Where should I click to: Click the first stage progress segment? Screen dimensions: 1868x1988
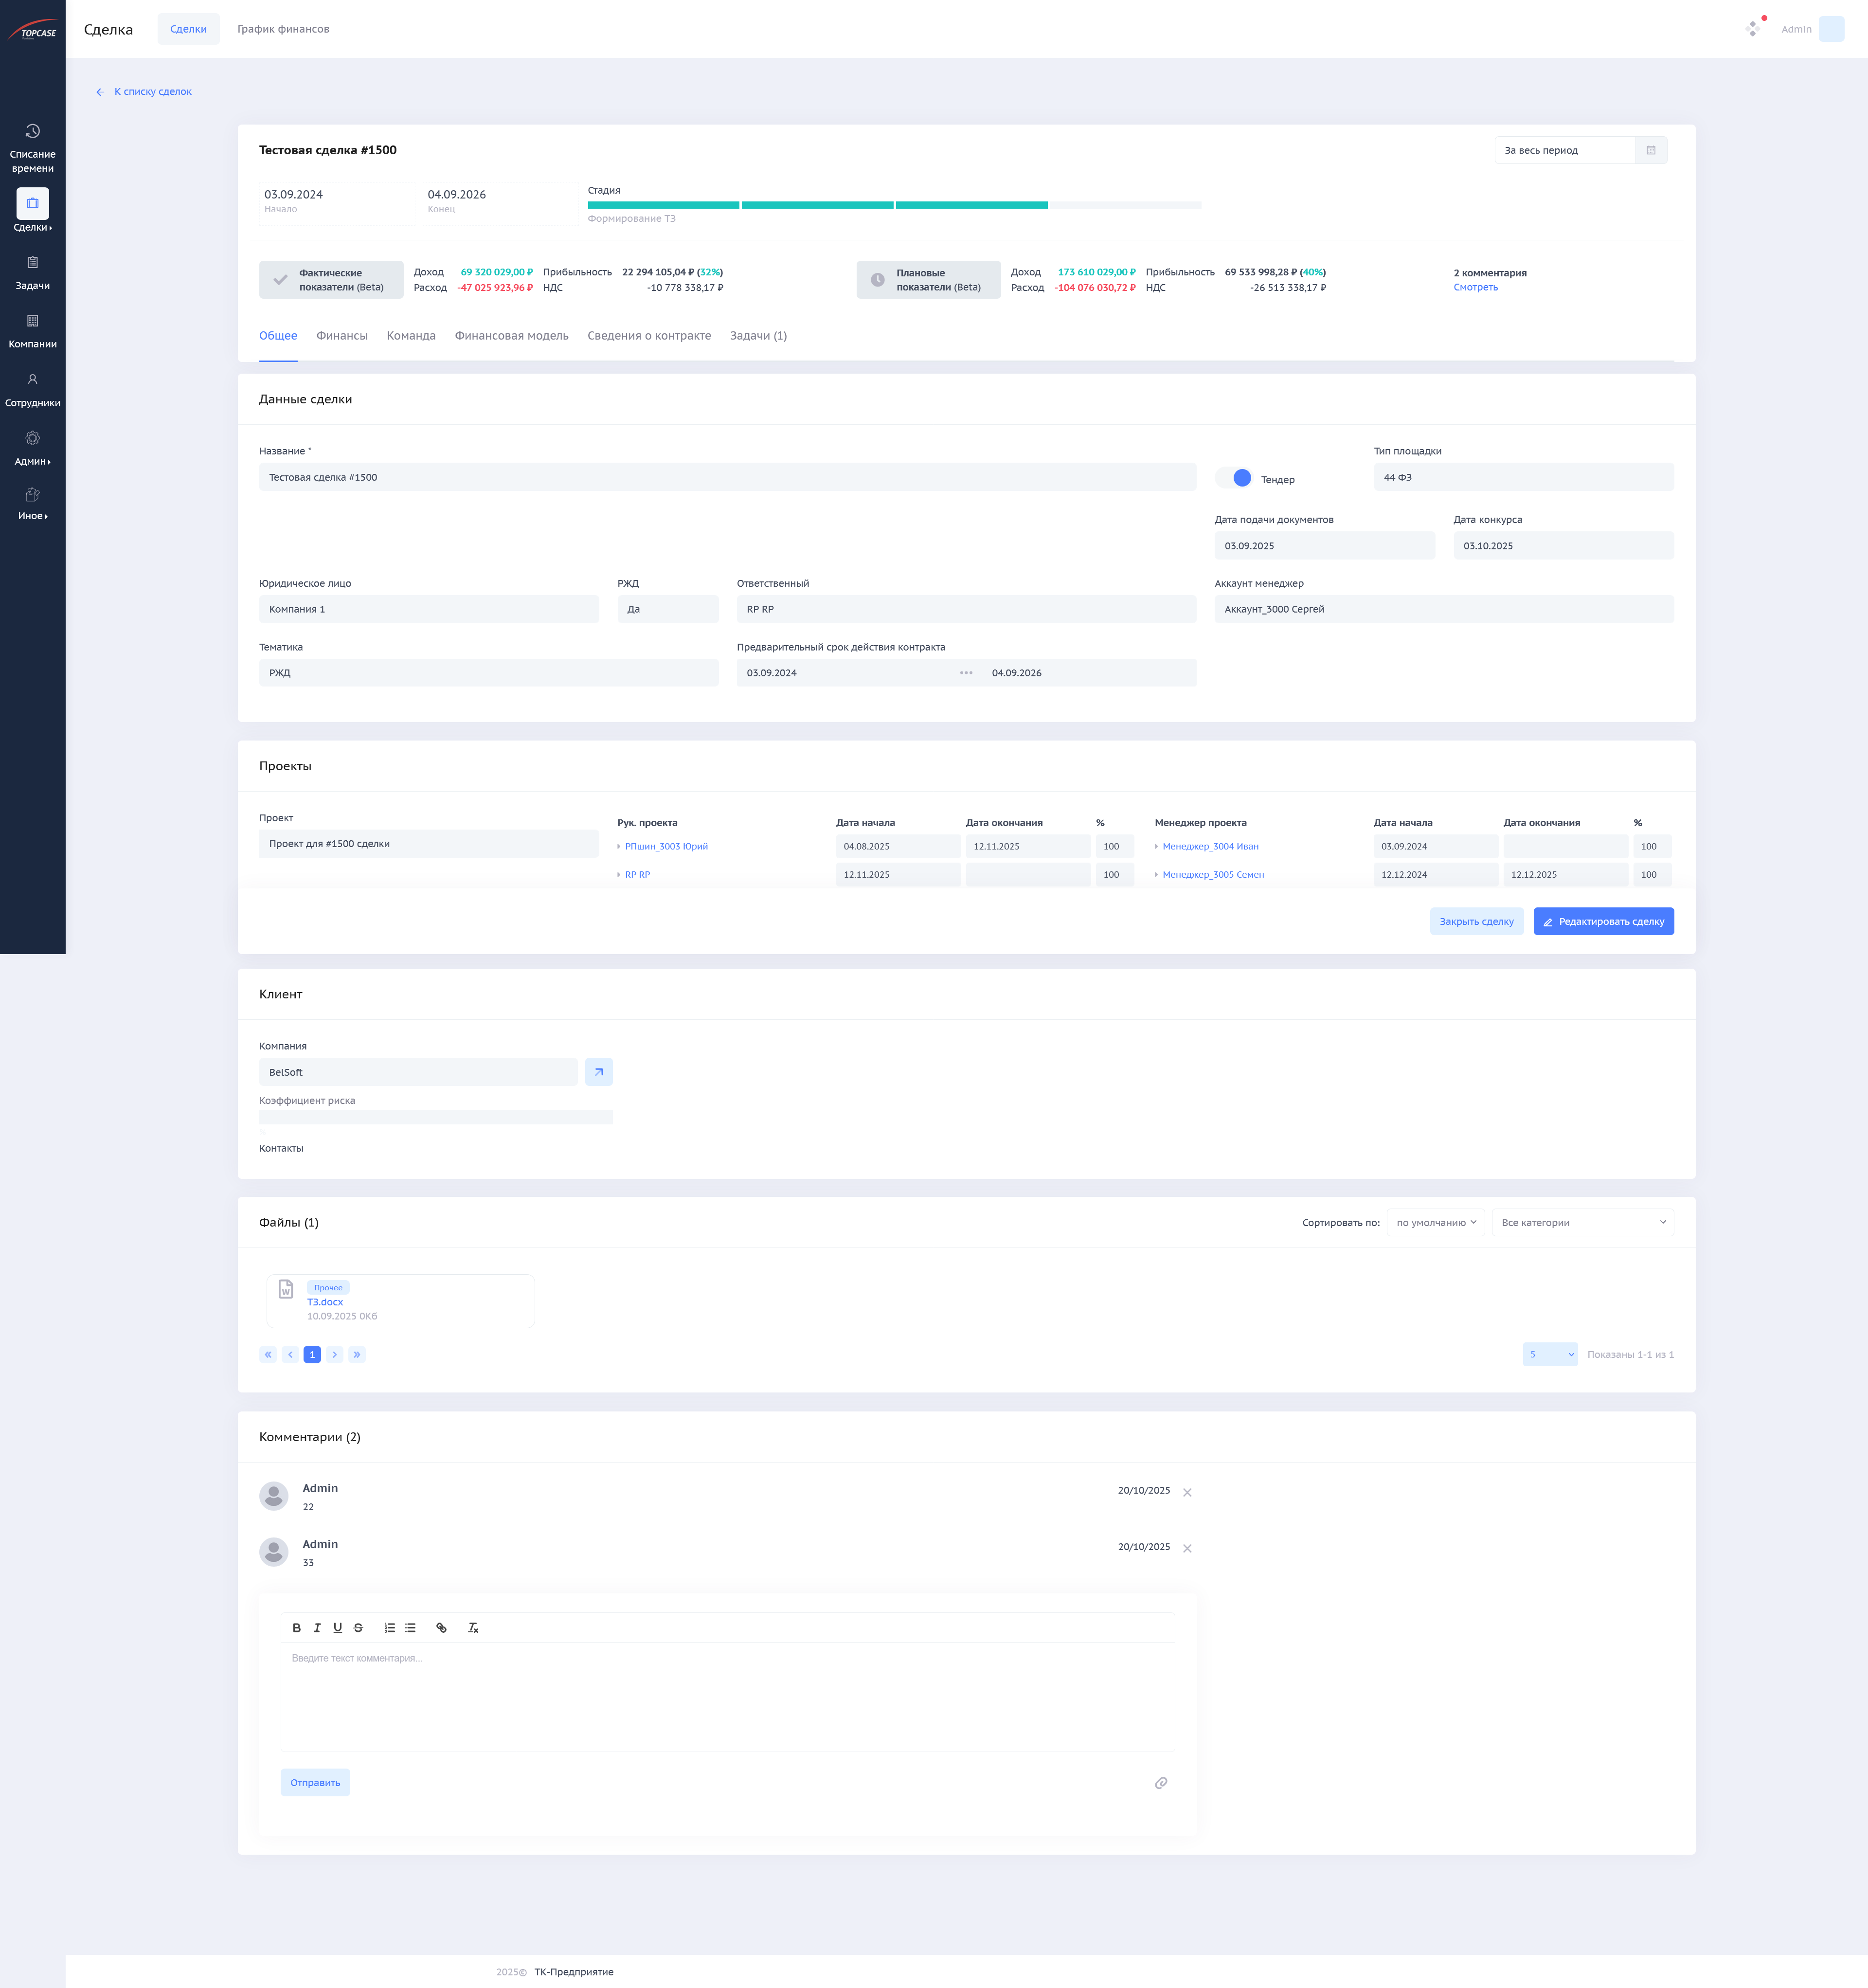pyautogui.click(x=663, y=205)
